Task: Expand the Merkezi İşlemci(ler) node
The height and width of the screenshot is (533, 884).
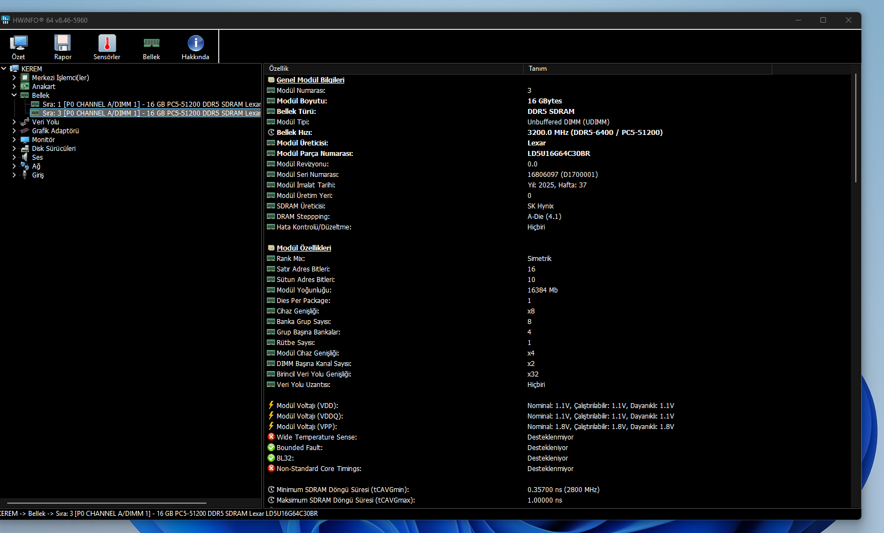Action: click(x=14, y=77)
